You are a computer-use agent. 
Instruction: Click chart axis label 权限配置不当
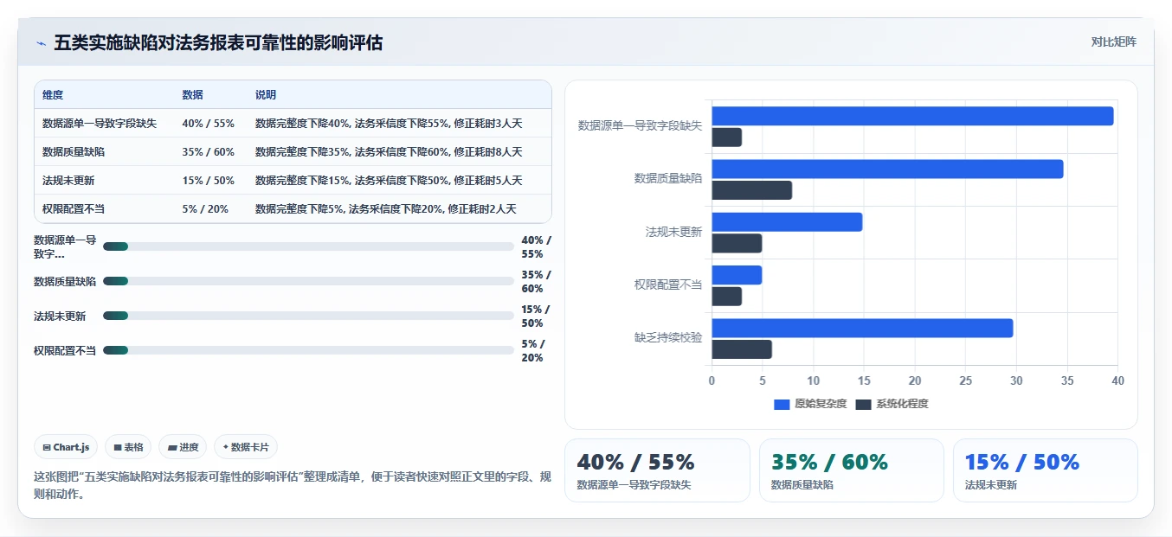(x=668, y=284)
